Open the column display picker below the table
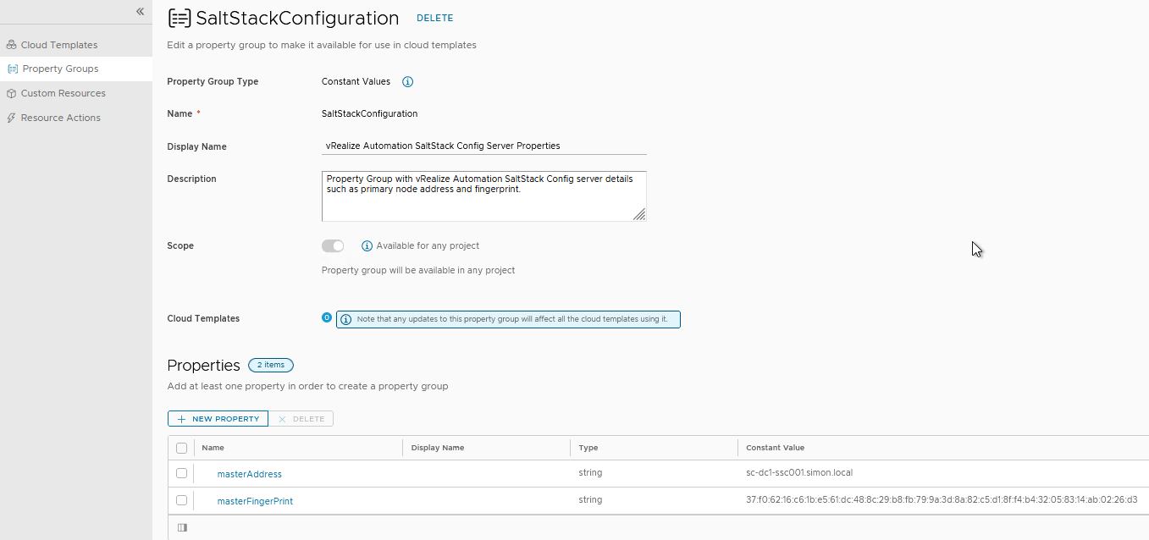 [x=182, y=527]
